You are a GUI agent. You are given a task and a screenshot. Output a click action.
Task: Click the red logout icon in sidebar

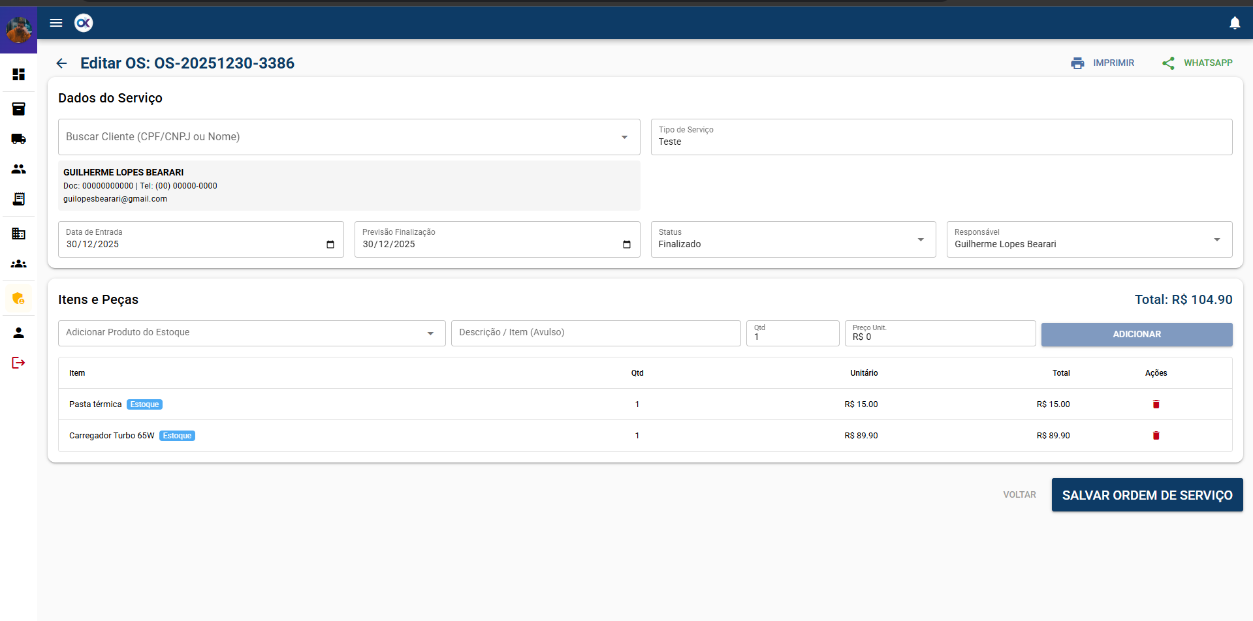(x=18, y=363)
